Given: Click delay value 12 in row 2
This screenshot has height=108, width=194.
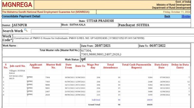Looking at the screenshot, I should 188,82.
